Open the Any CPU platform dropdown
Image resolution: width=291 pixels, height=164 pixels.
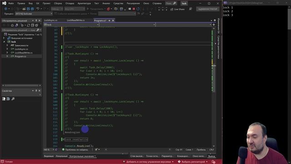pos(75,9)
